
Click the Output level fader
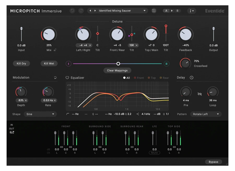tap(214, 28)
